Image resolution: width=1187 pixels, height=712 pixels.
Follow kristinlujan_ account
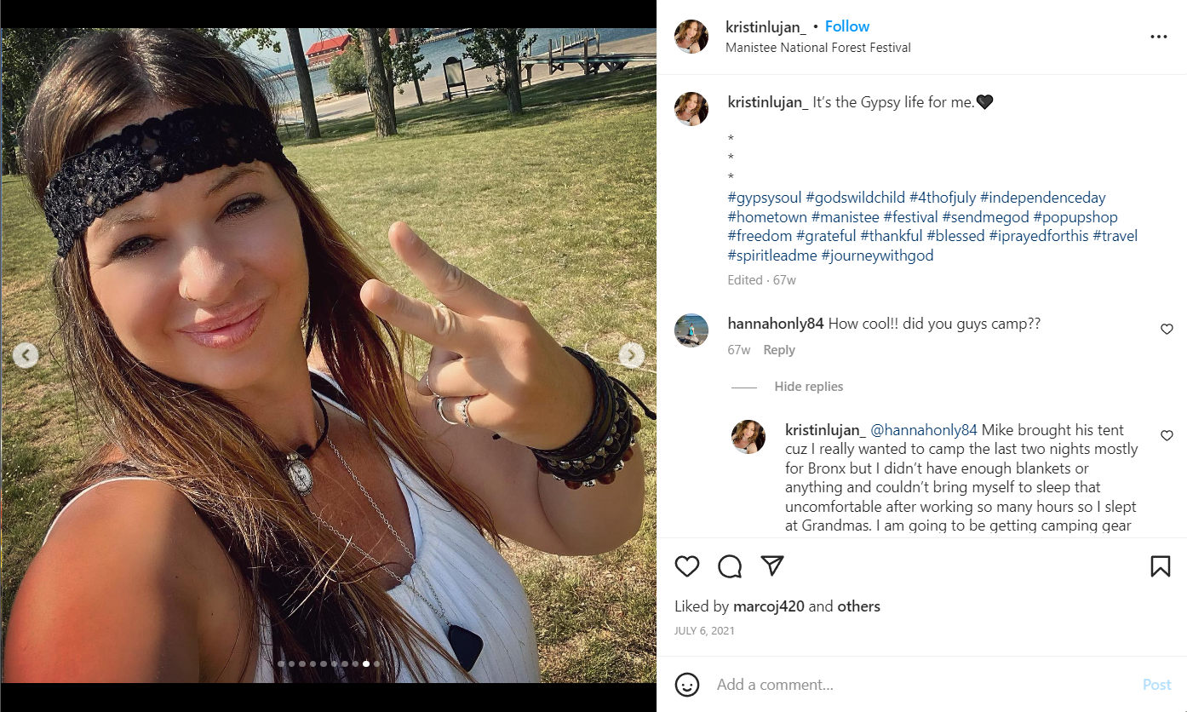847,26
